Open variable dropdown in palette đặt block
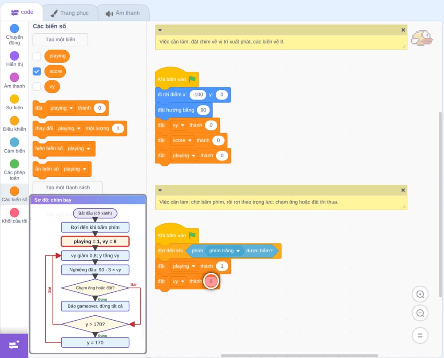The image size is (444, 358). [x=61, y=108]
